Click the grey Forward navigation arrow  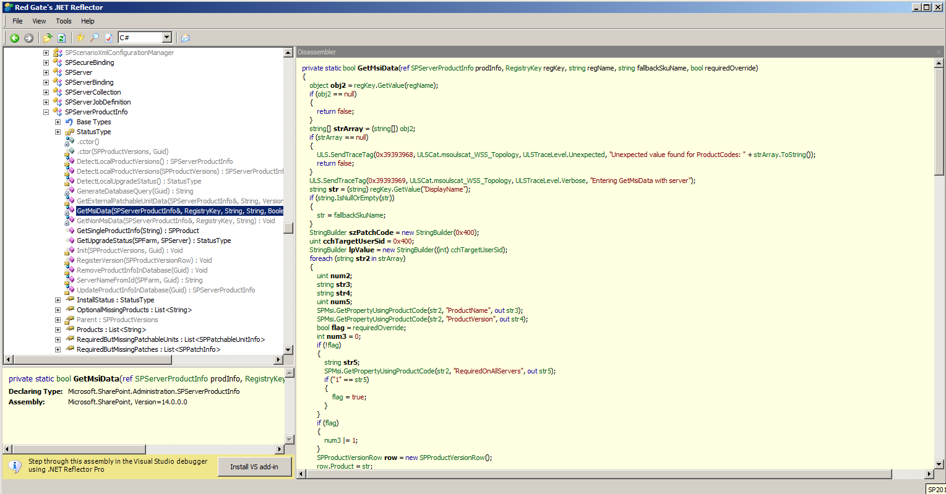click(x=28, y=38)
